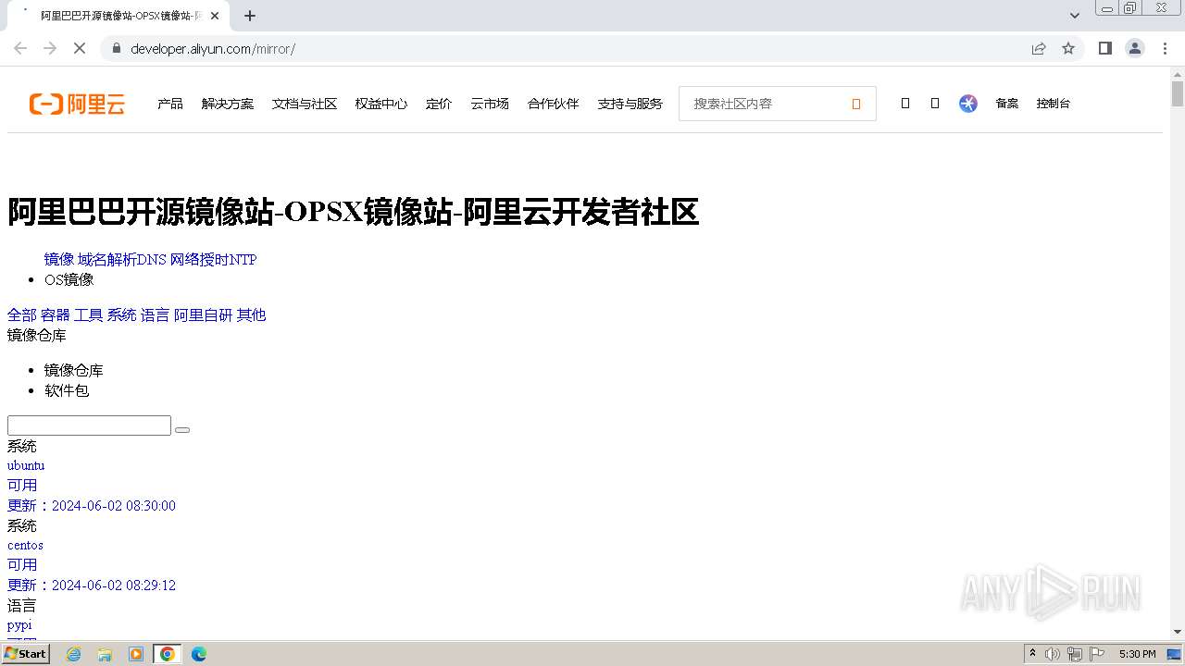Open the Windows Start button
This screenshot has width=1185, height=666.
26,654
